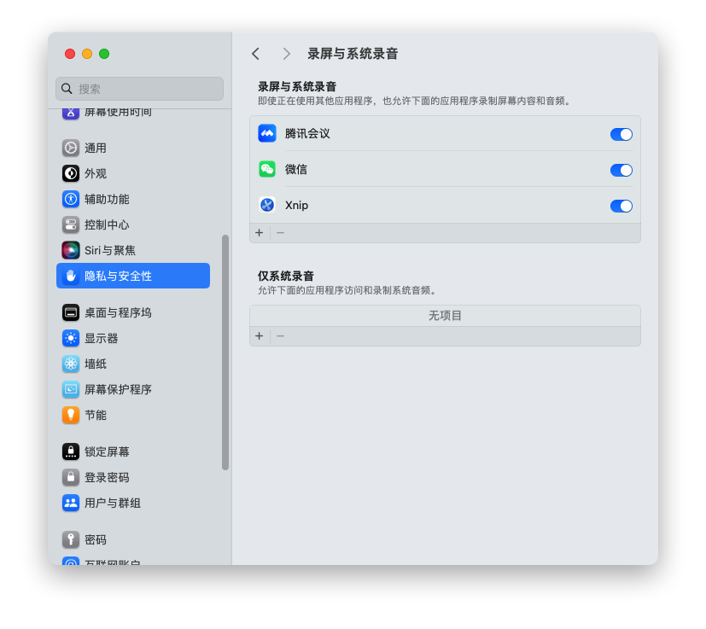Disable screen recording for 腾讯会议
This screenshot has height=629, width=706.
[621, 134]
